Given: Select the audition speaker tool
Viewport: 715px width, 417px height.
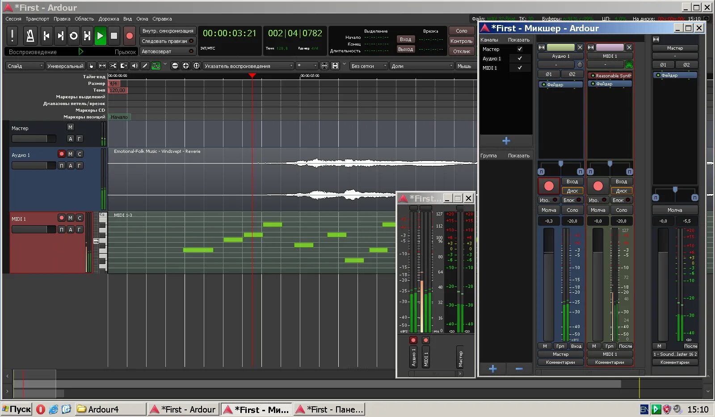Looking at the screenshot, I should [135, 66].
